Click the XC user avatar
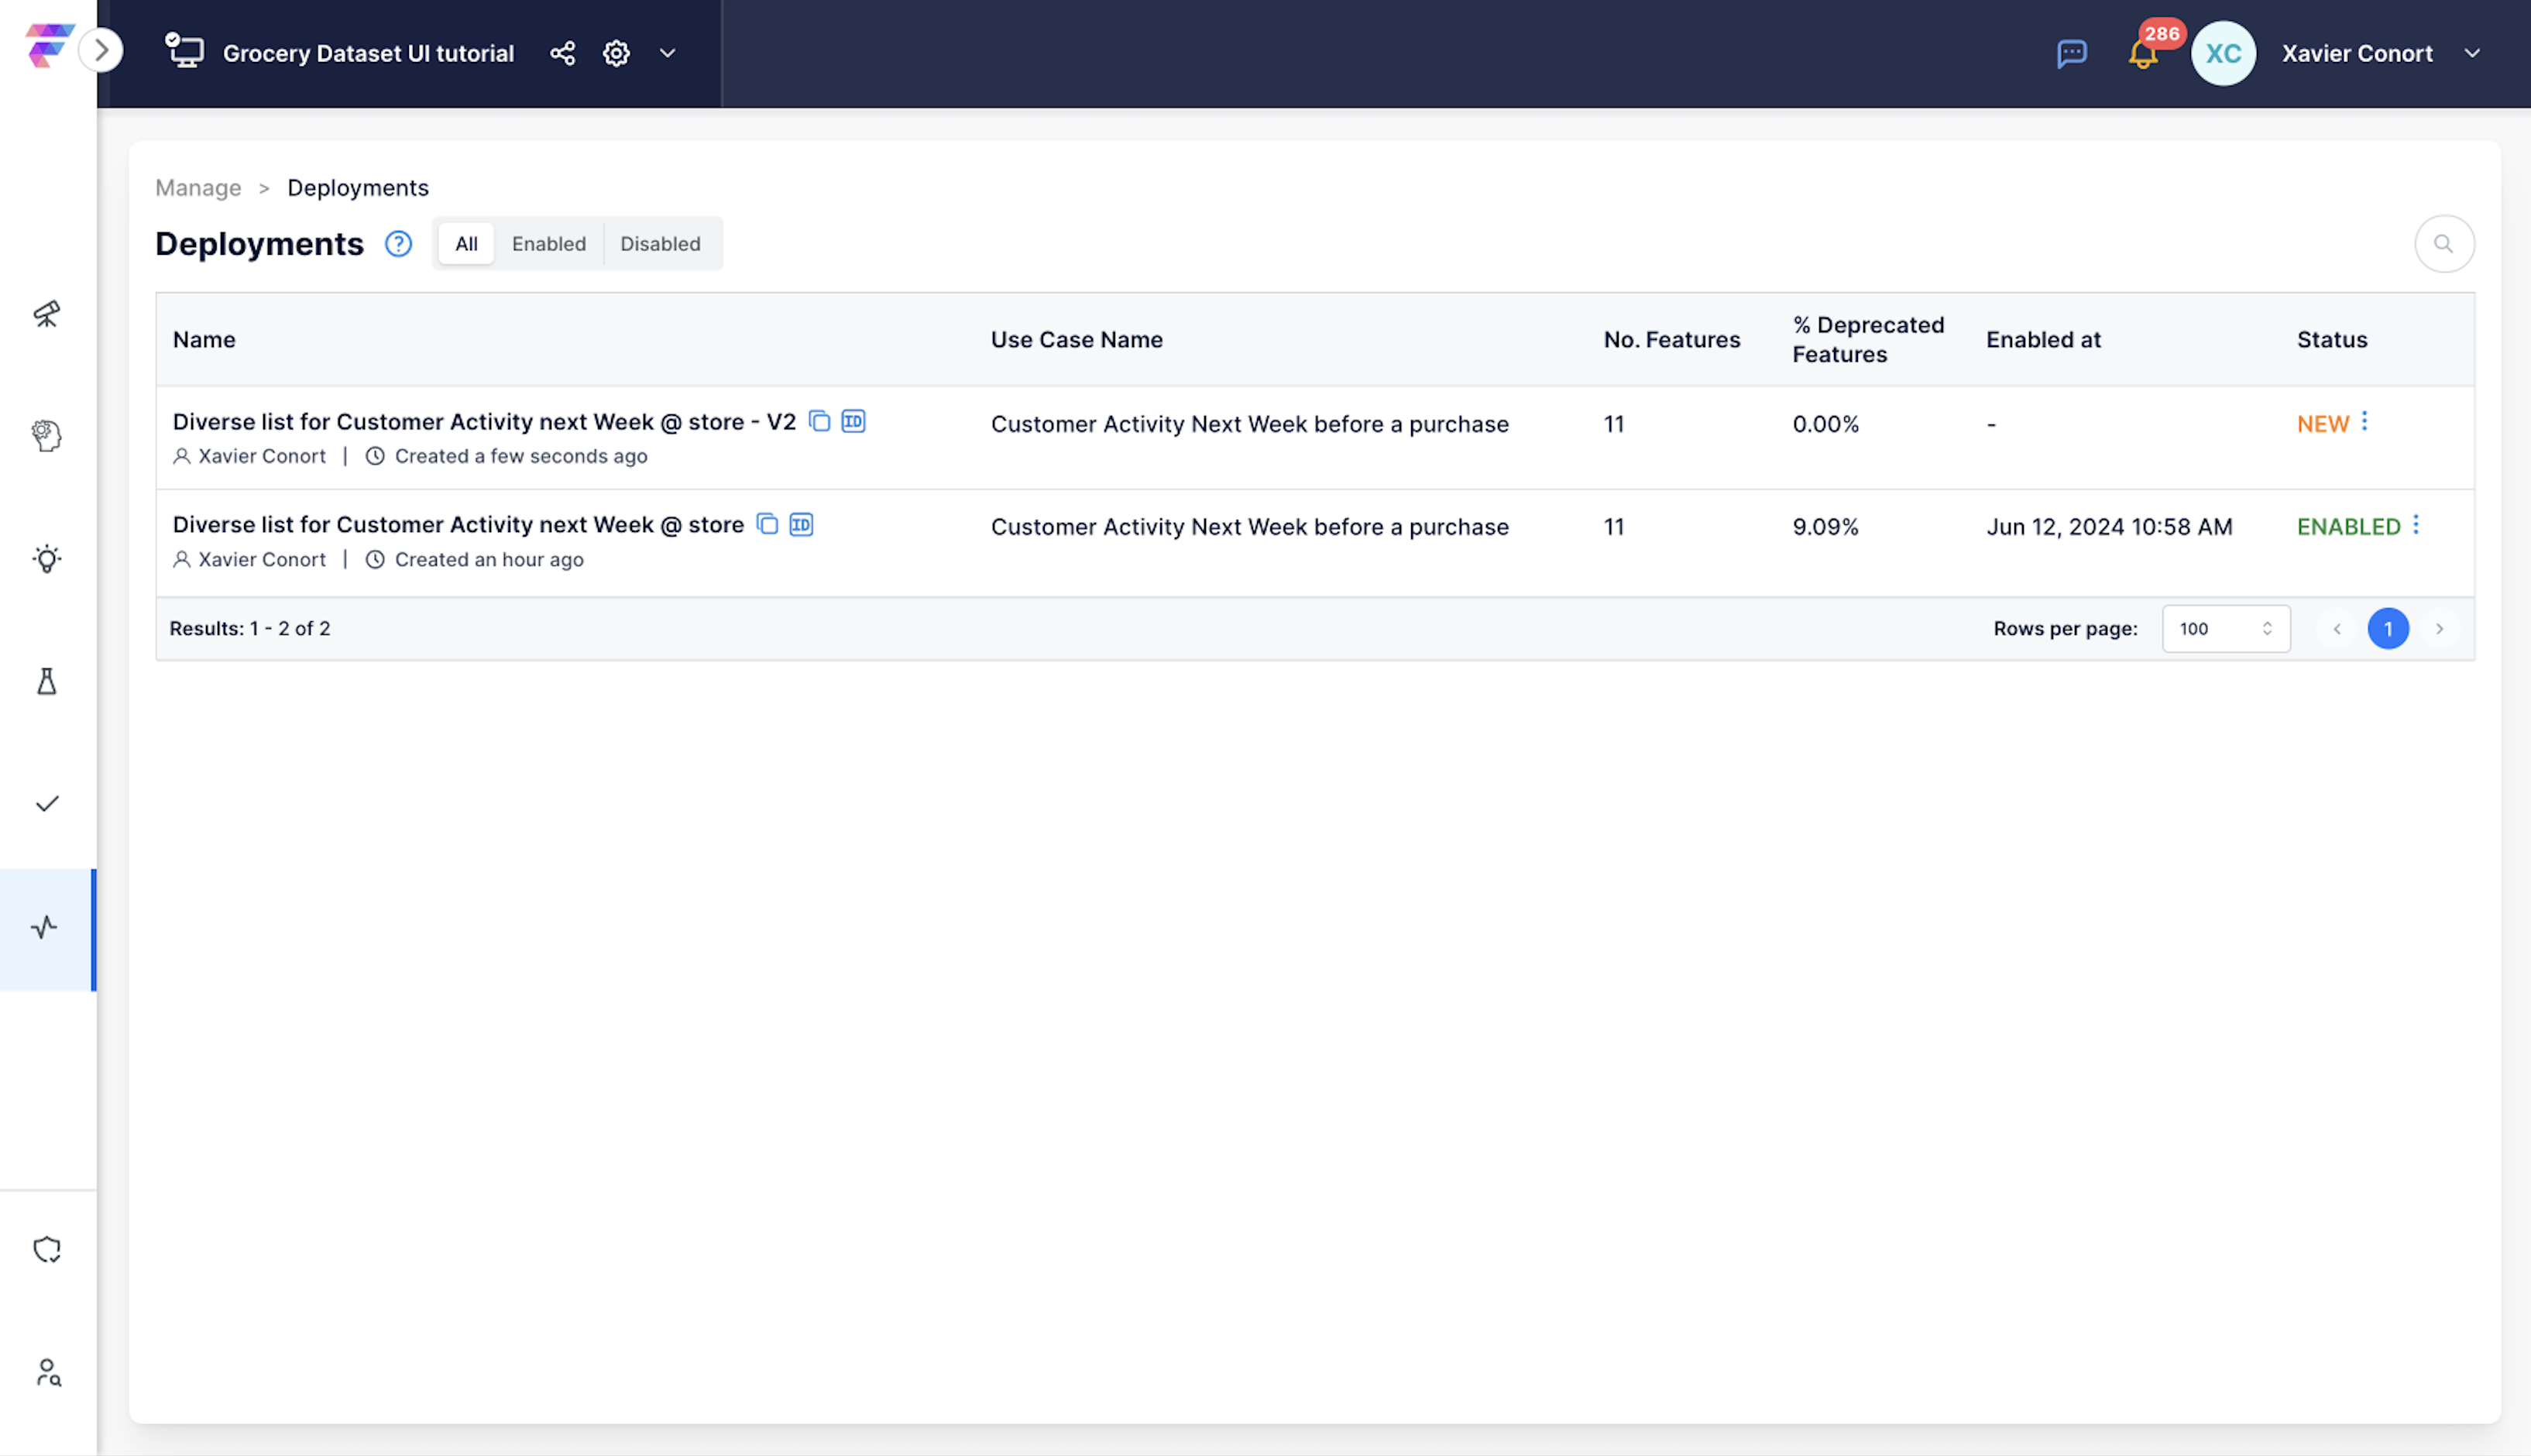The width and height of the screenshot is (2531, 1456). (x=2223, y=53)
